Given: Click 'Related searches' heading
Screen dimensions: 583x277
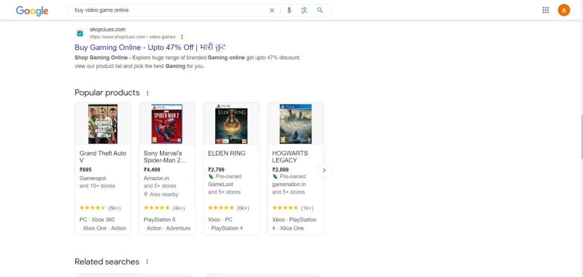Looking at the screenshot, I should tap(107, 262).
